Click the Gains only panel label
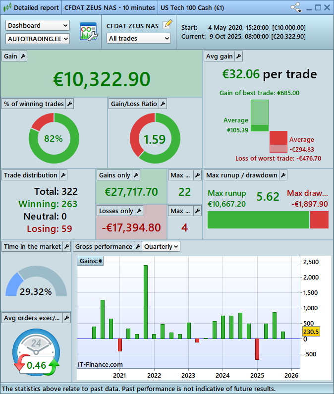The height and width of the screenshot is (394, 334). coord(115,175)
